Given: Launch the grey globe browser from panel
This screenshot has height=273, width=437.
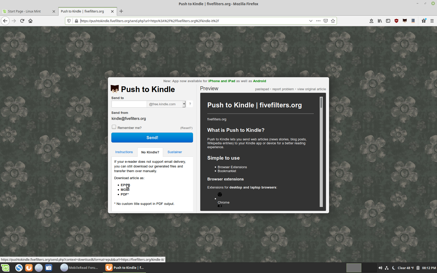Looking at the screenshot, I should [39, 268].
